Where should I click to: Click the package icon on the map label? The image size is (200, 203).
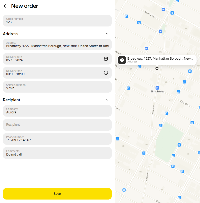point(122,60)
